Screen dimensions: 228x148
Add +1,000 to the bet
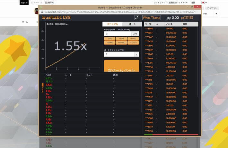(133, 38)
